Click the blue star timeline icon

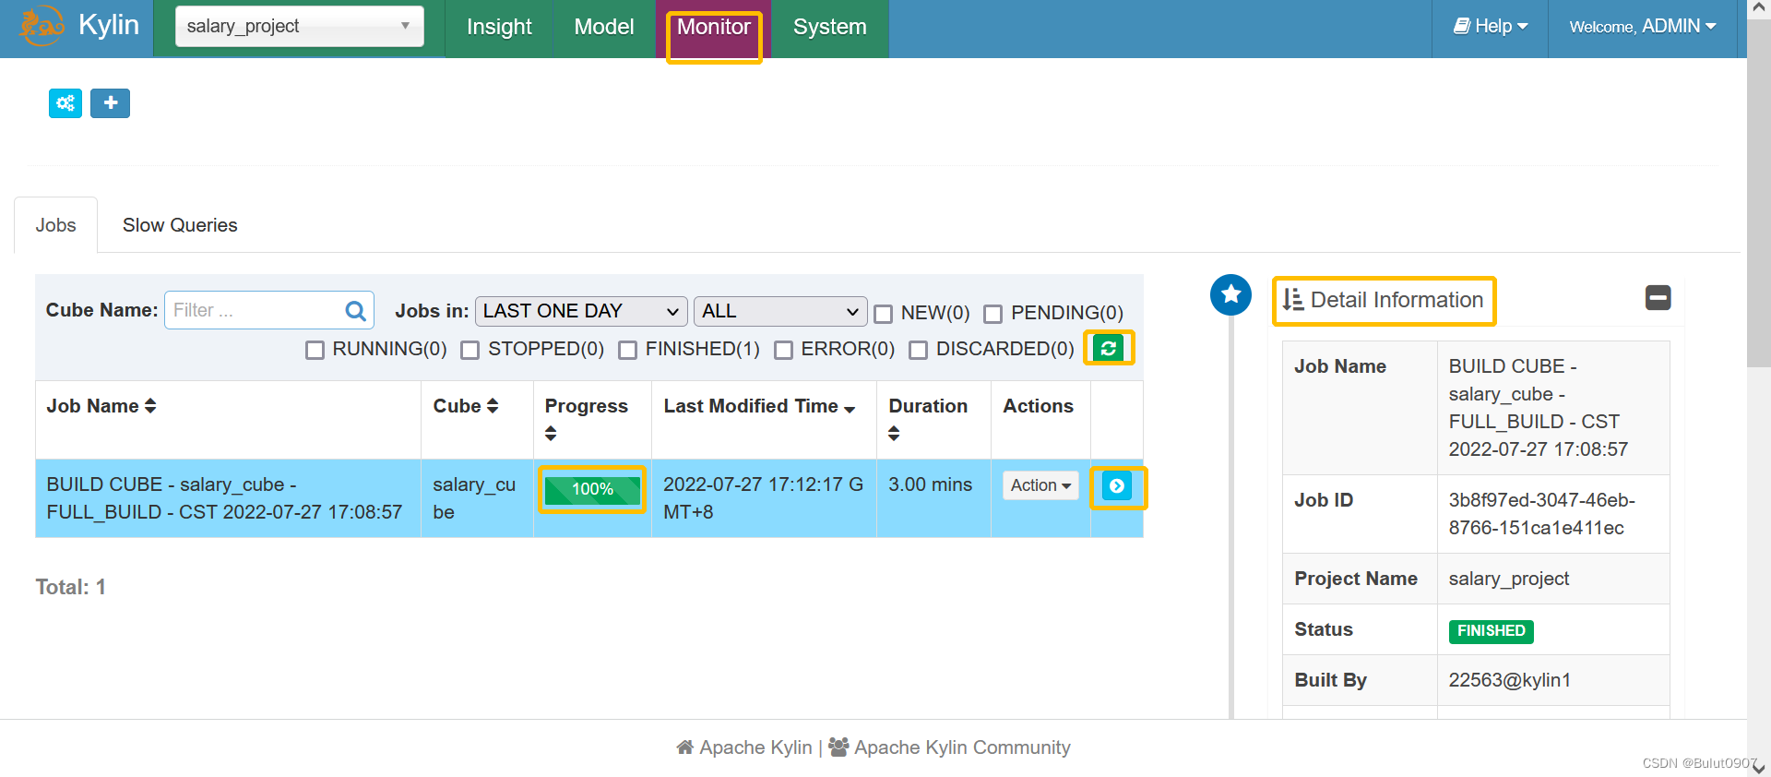pos(1230,295)
